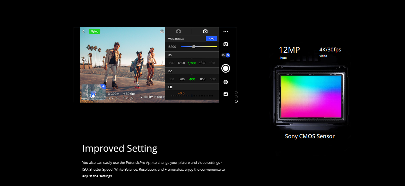Screen dimensions: 405x186
Task: Toggle the video/photo mode switch
Action: click(225, 55)
